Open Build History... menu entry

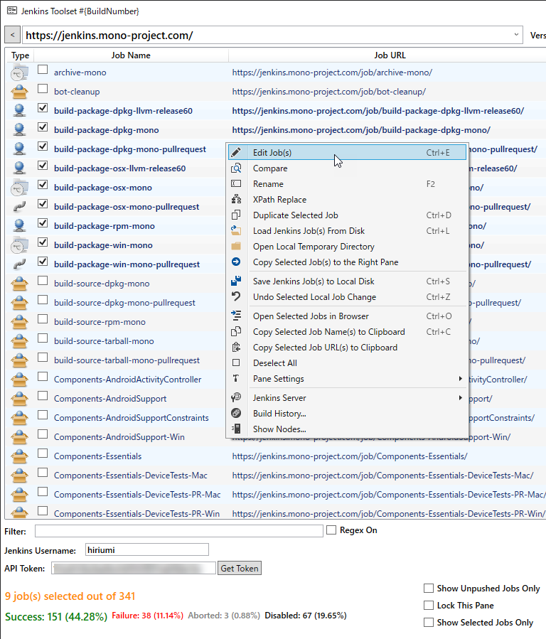pos(347,414)
